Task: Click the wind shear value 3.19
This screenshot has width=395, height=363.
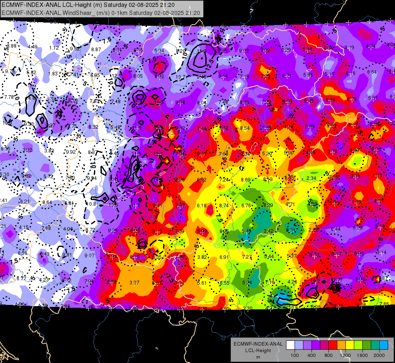Action: [349, 47]
